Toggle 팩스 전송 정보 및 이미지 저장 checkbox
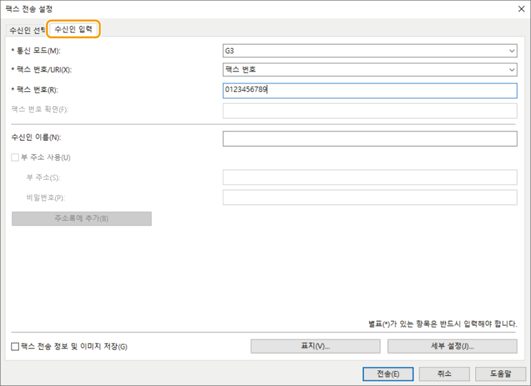The image size is (531, 386). pyautogui.click(x=16, y=346)
